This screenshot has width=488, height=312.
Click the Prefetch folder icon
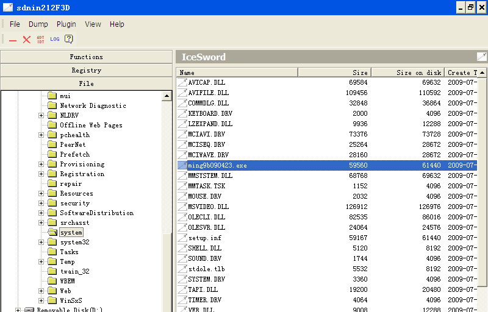(x=52, y=155)
